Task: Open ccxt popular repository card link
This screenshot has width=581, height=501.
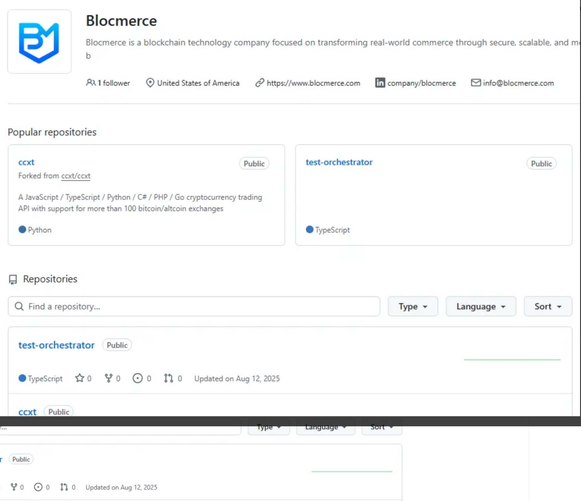Action: click(26, 162)
